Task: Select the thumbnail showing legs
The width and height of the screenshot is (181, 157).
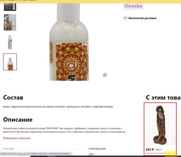Action: 10,22
